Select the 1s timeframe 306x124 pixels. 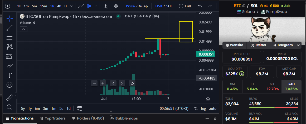[x=19, y=6]
